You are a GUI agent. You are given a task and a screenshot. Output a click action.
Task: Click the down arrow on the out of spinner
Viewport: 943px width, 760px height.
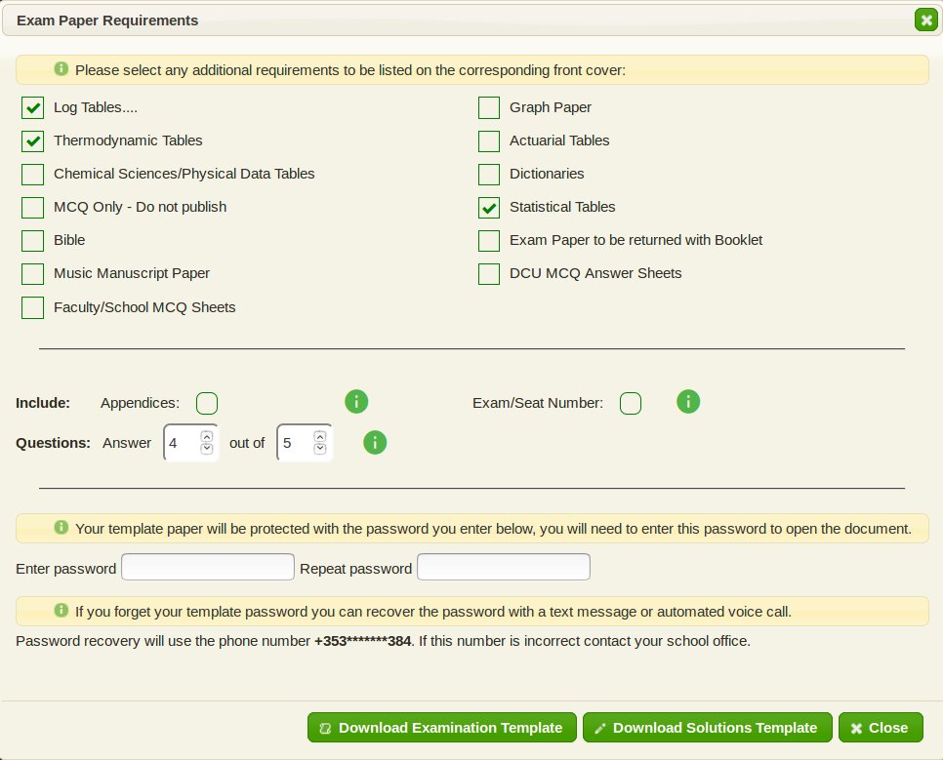coord(319,449)
